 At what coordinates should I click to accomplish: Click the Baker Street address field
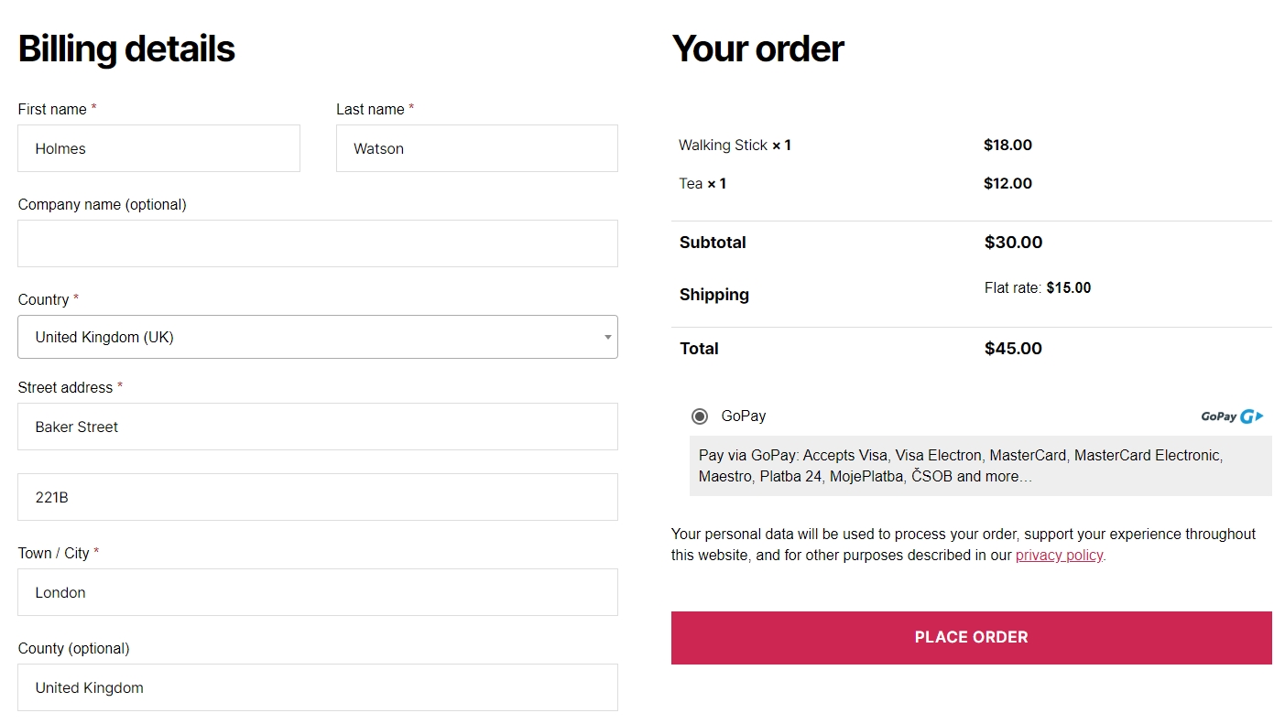[x=317, y=427]
